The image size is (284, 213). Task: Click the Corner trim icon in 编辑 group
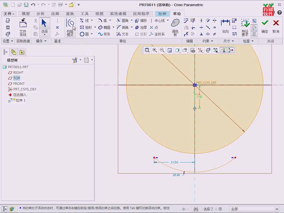193,27
